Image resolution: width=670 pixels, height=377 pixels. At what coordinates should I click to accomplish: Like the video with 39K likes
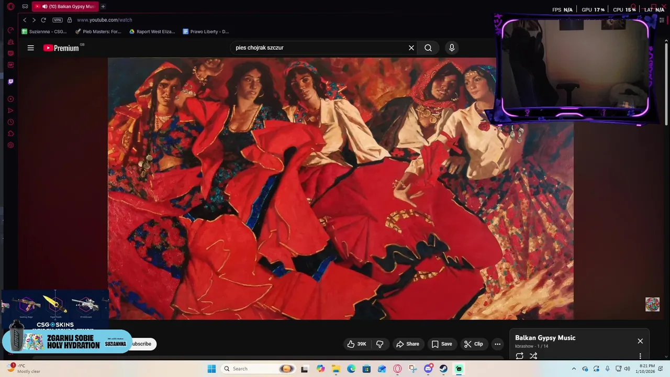356,344
